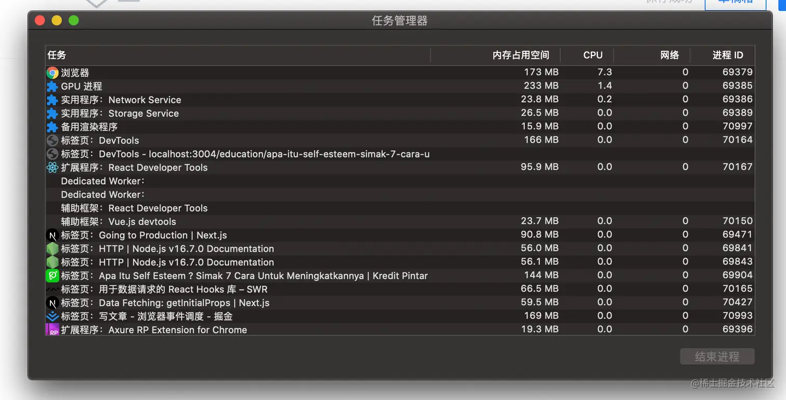Click the puzzle icon beside Network Service
The width and height of the screenshot is (786, 400).
[52, 100]
